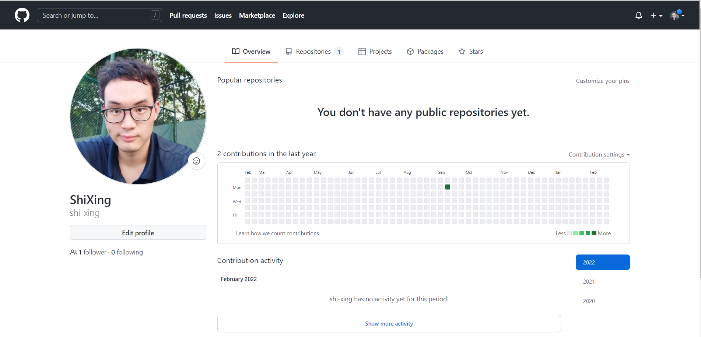The height and width of the screenshot is (337, 701).
Task: Click the followers people icon
Action: pos(73,252)
